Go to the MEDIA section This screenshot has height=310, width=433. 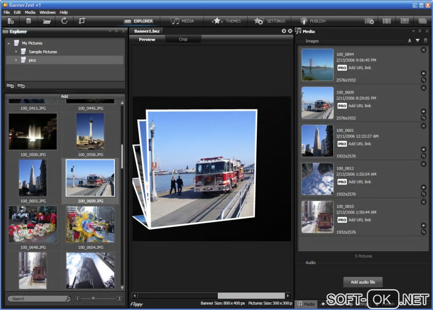182,21
